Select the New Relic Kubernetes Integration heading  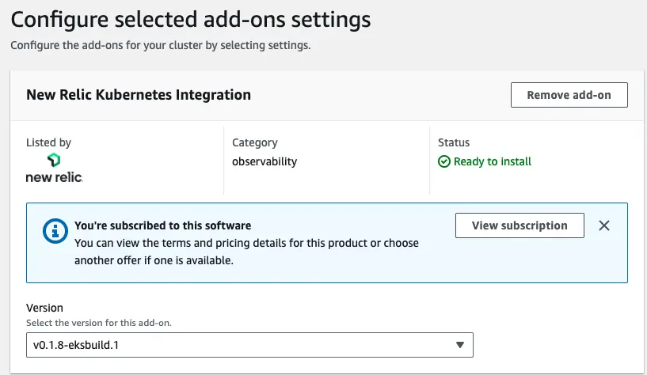pyautogui.click(x=139, y=95)
